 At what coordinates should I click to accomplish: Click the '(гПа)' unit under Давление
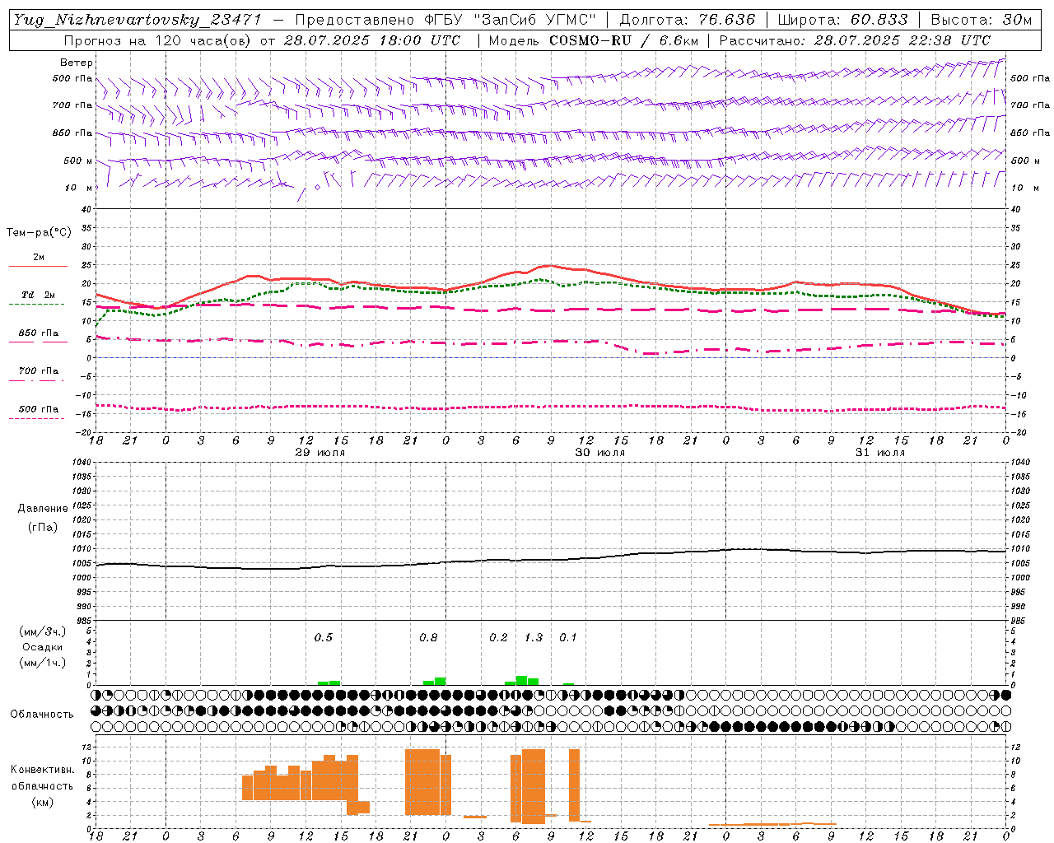click(x=43, y=527)
